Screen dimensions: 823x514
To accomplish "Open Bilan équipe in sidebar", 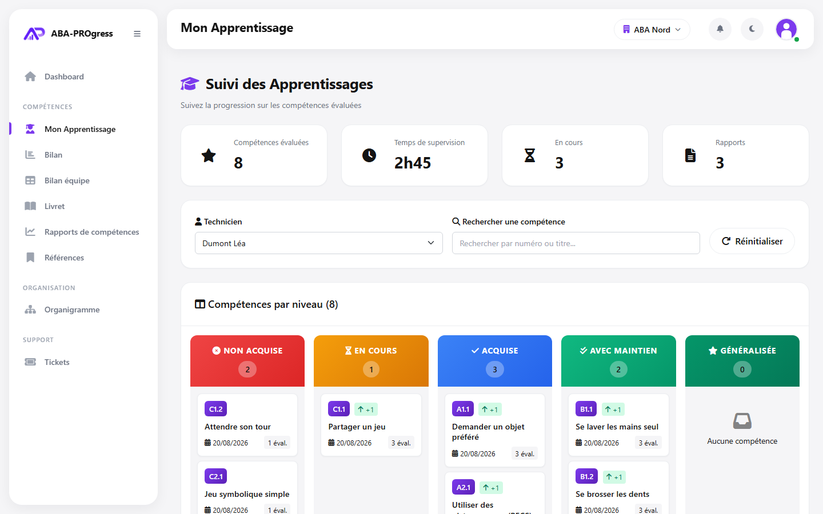I will [x=83, y=180].
